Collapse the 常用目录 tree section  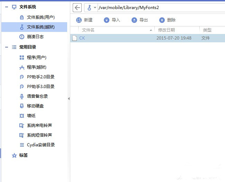(7, 47)
